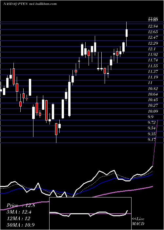The height and width of the screenshot is (230, 164).
Task: Click the <<Live MACD label
Action: [138, 221]
